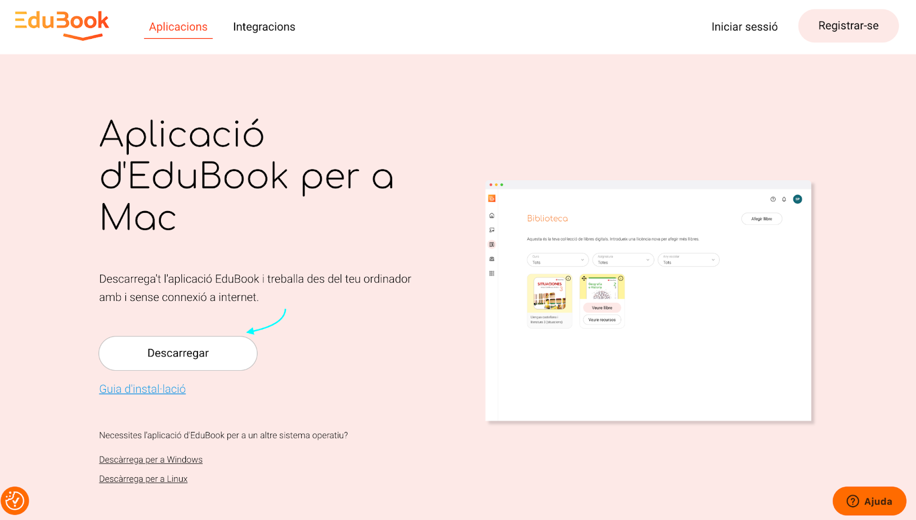Open the Assignatura dropdown in the preview
916x520 pixels.
point(623,260)
